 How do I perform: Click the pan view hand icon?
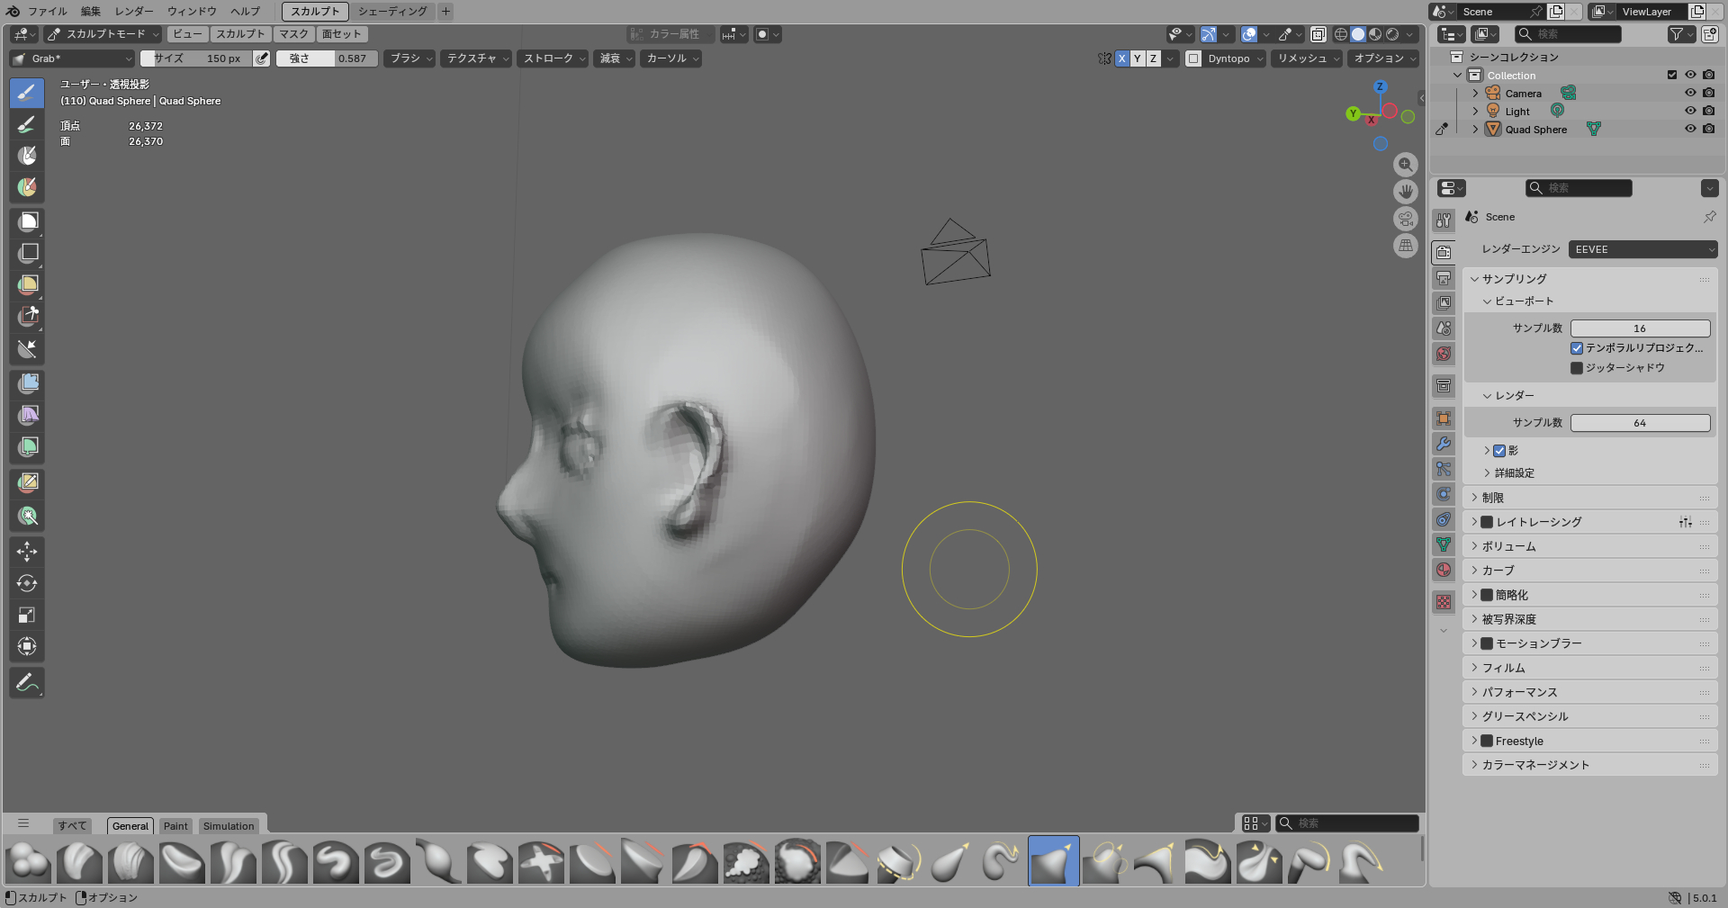coord(1405,192)
